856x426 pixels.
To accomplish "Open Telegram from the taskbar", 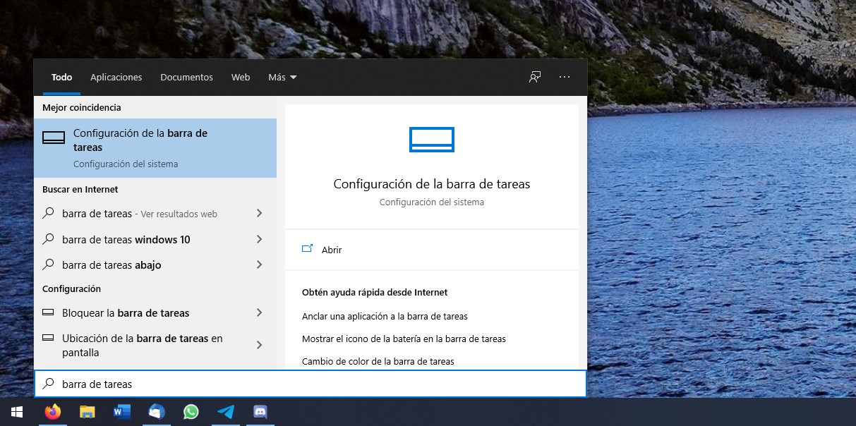I will tap(225, 412).
